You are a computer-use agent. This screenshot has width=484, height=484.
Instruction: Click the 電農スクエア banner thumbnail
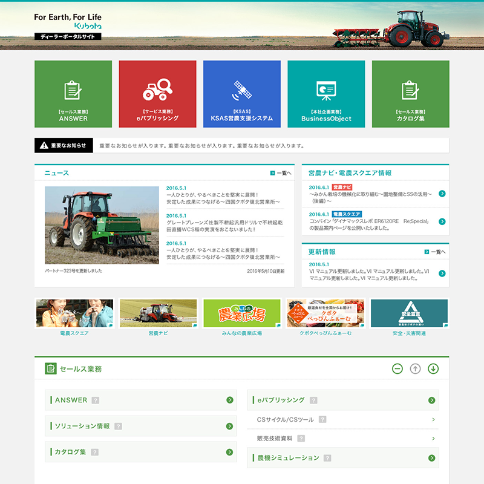pos(74,313)
